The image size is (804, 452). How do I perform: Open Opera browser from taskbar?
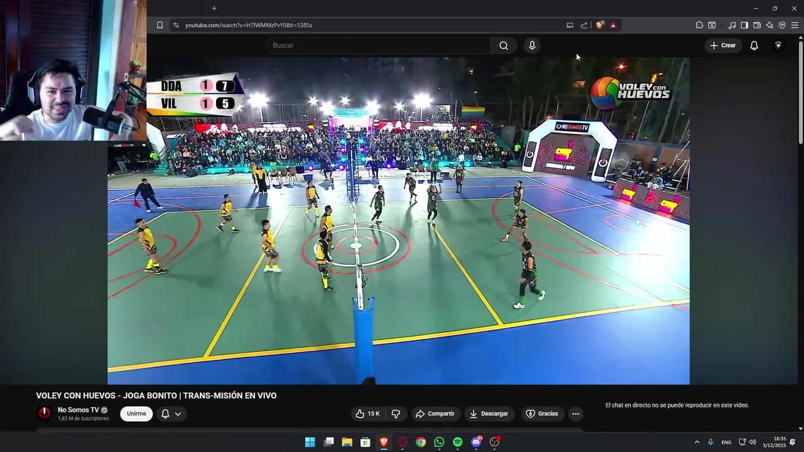(x=402, y=442)
